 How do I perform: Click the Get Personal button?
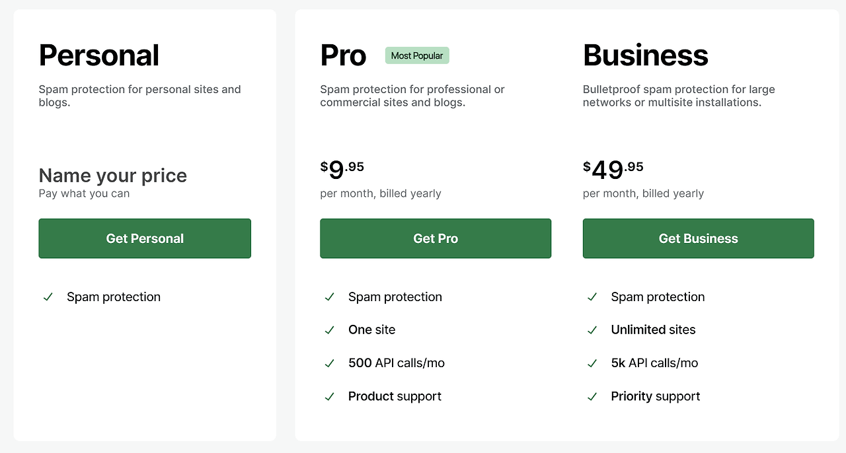pyautogui.click(x=145, y=238)
